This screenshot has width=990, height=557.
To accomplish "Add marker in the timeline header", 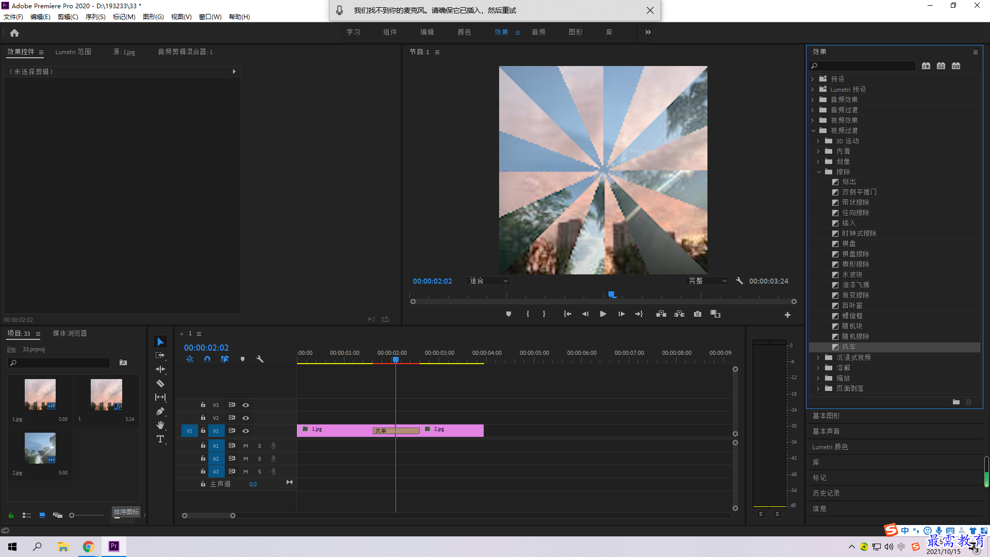I will click(x=242, y=359).
